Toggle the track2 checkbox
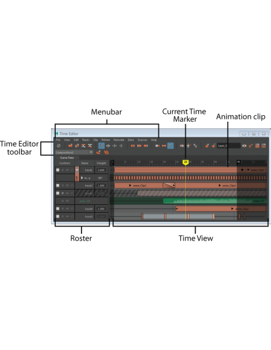The image size is (271, 350). point(58,186)
